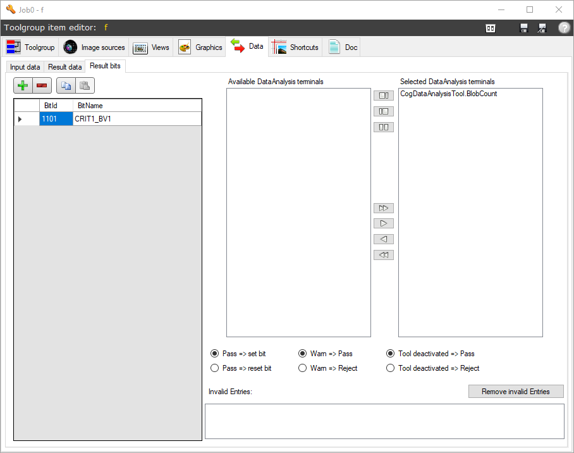Select Tool deactivated => Reject option
The width and height of the screenshot is (574, 453).
click(432, 368)
